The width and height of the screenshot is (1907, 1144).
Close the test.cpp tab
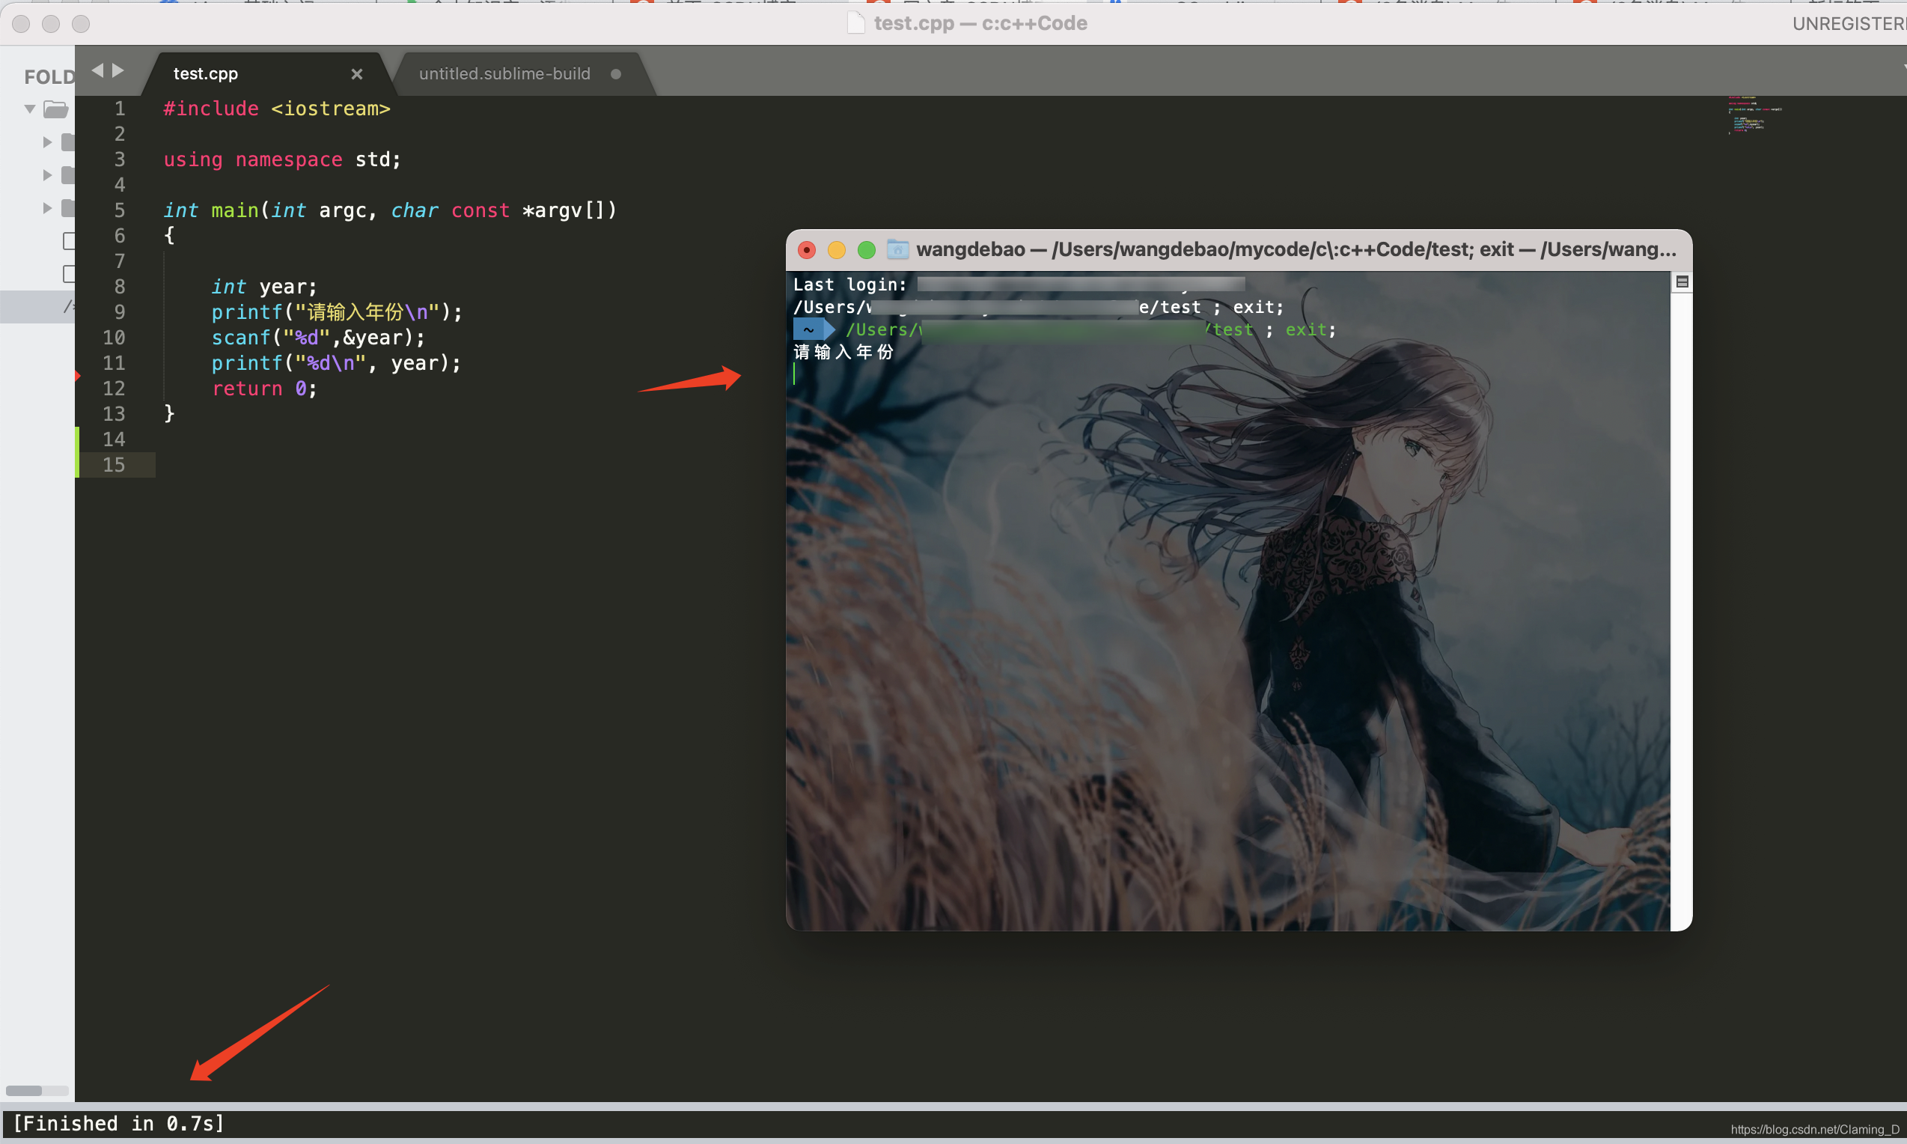(x=357, y=74)
